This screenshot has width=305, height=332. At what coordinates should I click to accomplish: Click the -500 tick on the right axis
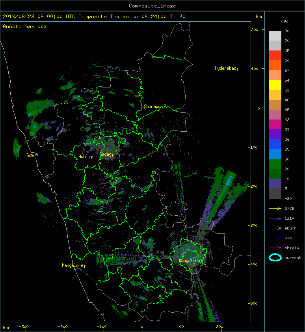click(253, 304)
